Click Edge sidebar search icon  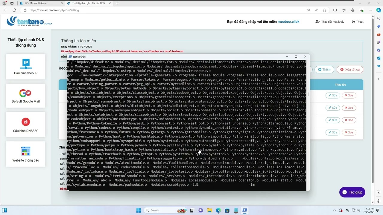coord(379,19)
